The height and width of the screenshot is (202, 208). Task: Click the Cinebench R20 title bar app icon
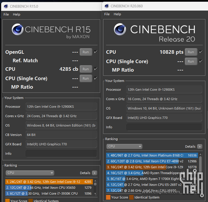coord(107,6)
